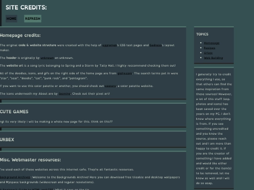Open Beginner's Guide to HTML and CSS link
254x190 pixels.
click(27, 189)
